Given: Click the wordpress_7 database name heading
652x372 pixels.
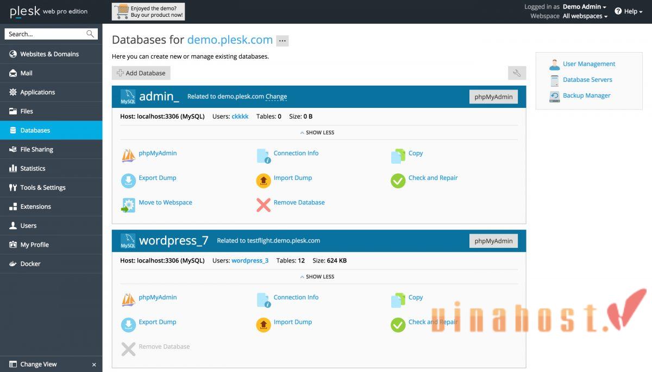Looking at the screenshot, I should point(174,241).
